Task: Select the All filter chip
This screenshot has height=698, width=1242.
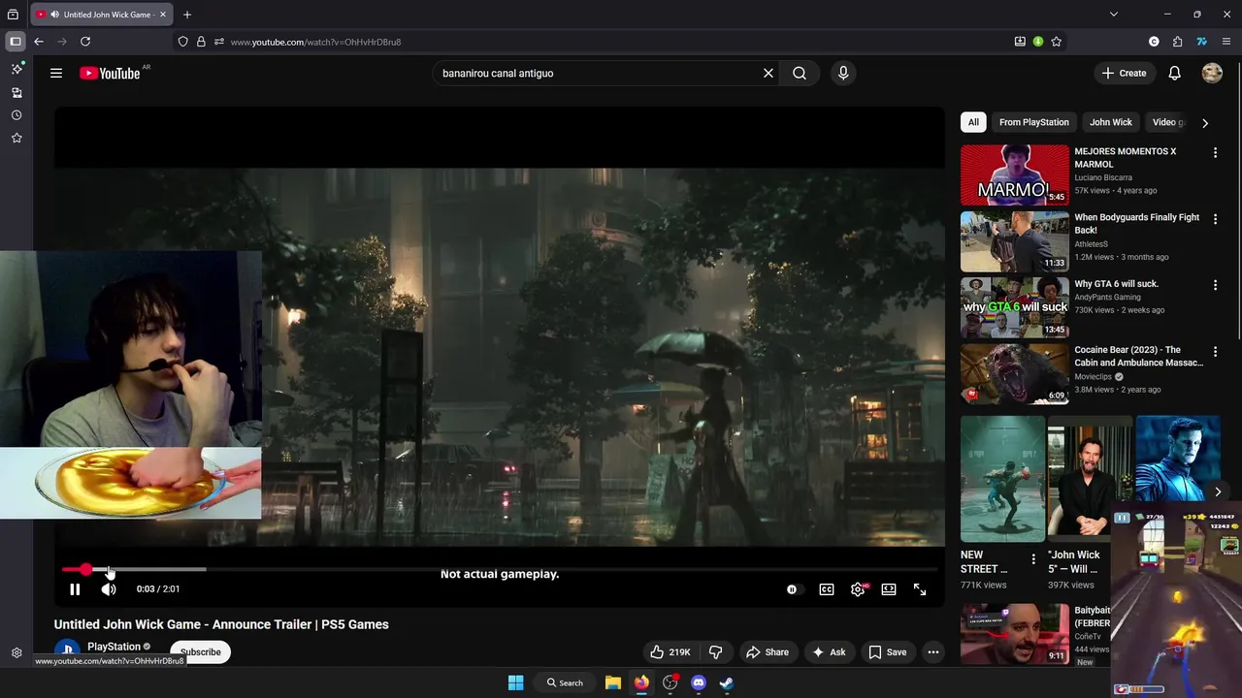Action: click(973, 122)
